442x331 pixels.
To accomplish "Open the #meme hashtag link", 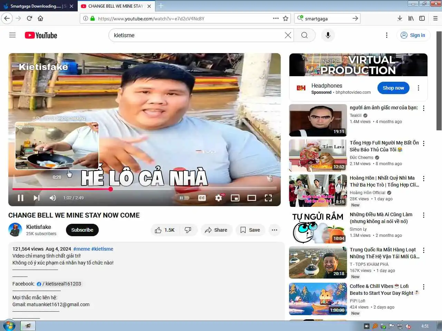I will click(x=81, y=249).
